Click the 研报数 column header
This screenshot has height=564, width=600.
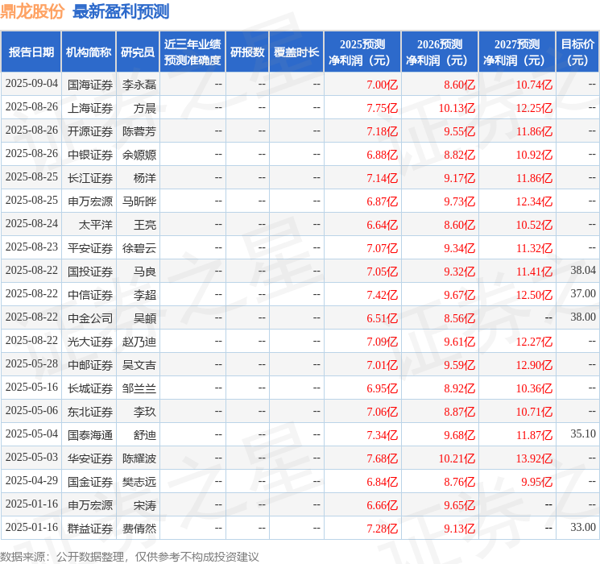[247, 52]
